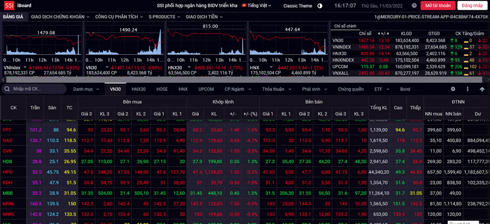The image size is (490, 224).
Task: Click the Classic Theme label
Action: (x=298, y=6)
